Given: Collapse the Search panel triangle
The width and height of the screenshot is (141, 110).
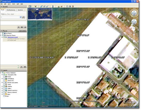Looking at the screenshot, I should (x=1, y=7).
